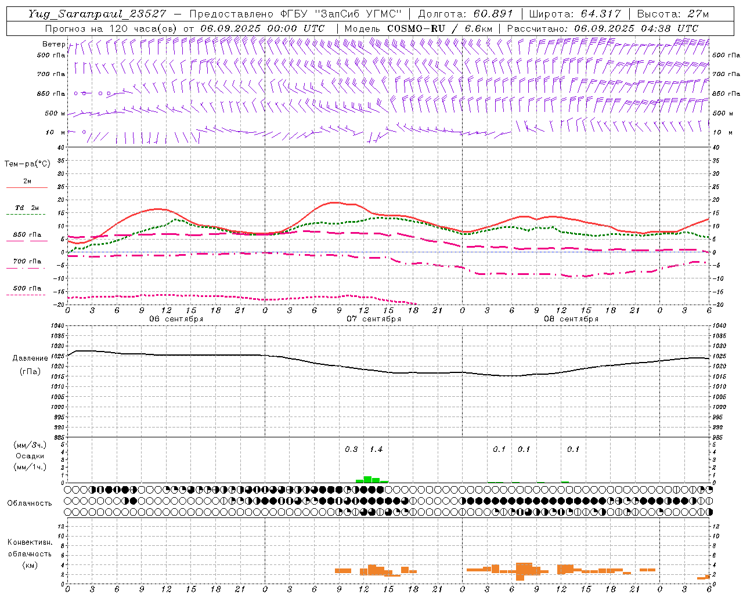This screenshot has width=743, height=594.
Task: Click the Осадки precipitation label
Action: tap(30, 456)
